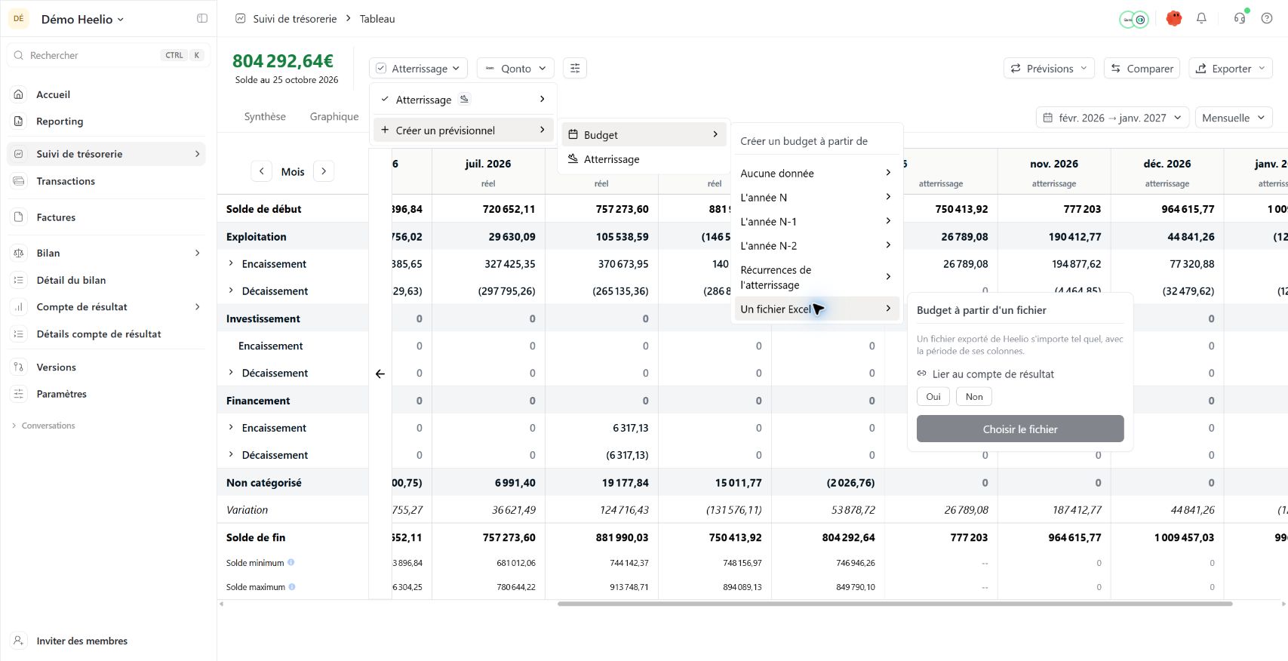
Task: Select Aucune donnée budget source
Action: 816,174
